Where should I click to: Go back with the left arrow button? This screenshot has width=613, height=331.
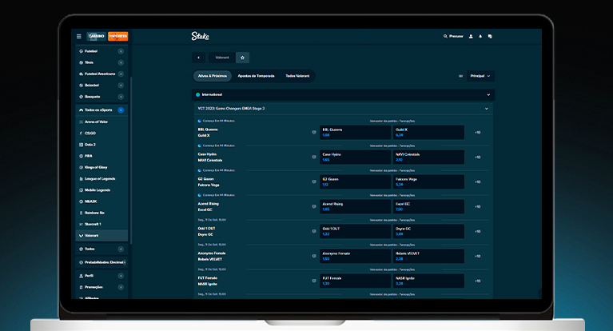(198, 58)
